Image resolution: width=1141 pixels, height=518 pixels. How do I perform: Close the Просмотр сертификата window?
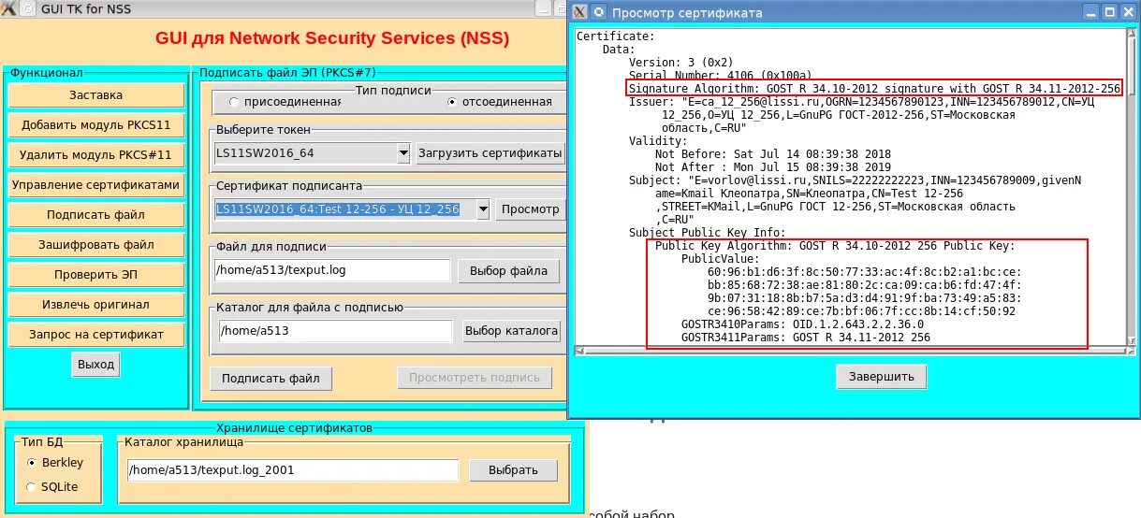[x=1127, y=12]
